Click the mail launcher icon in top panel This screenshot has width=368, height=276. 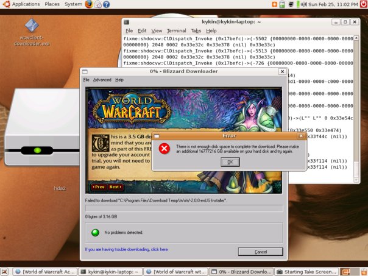tap(98, 4)
